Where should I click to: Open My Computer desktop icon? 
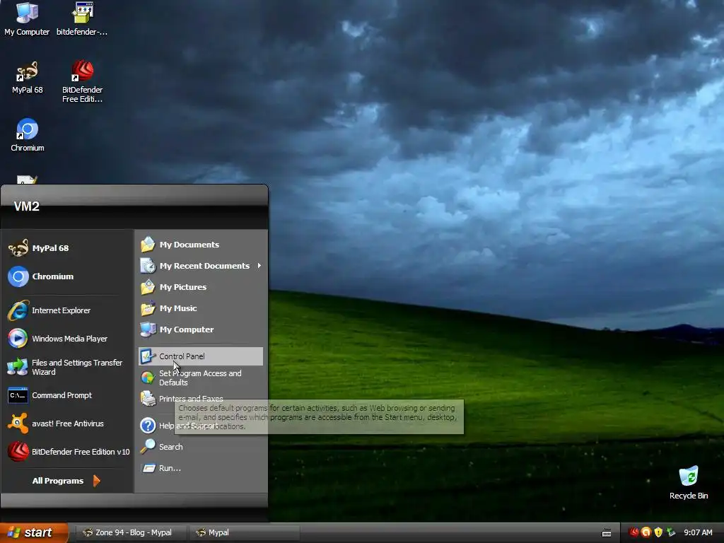pyautogui.click(x=27, y=19)
